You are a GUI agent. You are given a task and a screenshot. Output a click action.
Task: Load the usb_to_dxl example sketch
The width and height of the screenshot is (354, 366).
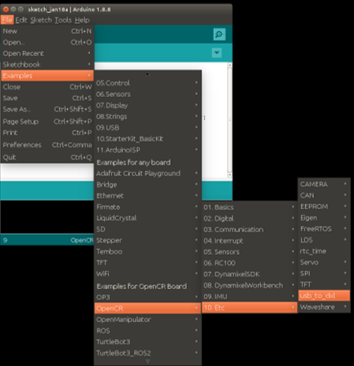coord(324,296)
